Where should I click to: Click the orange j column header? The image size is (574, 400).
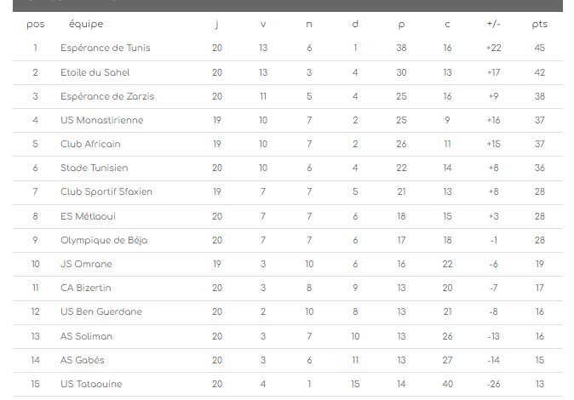tap(217, 24)
